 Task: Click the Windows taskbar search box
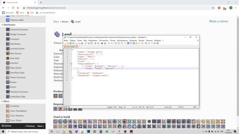[27, 131]
